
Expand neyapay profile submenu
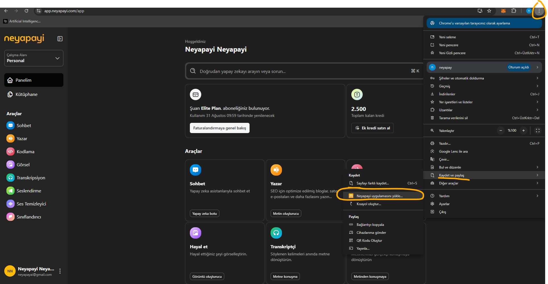click(484, 67)
